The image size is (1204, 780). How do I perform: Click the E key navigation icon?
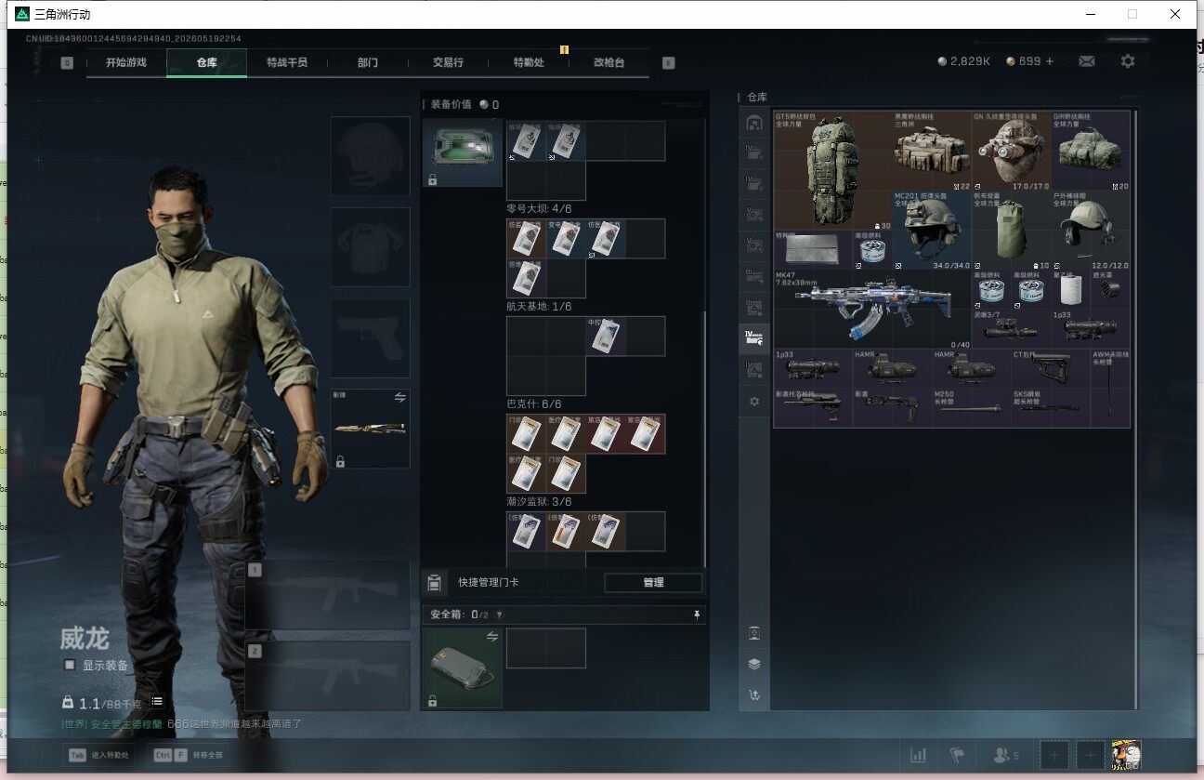(668, 63)
